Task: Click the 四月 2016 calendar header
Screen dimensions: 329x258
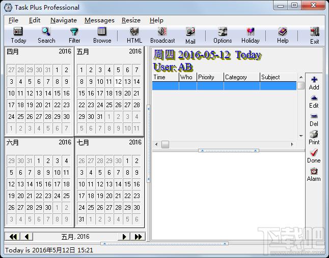Action: point(39,51)
